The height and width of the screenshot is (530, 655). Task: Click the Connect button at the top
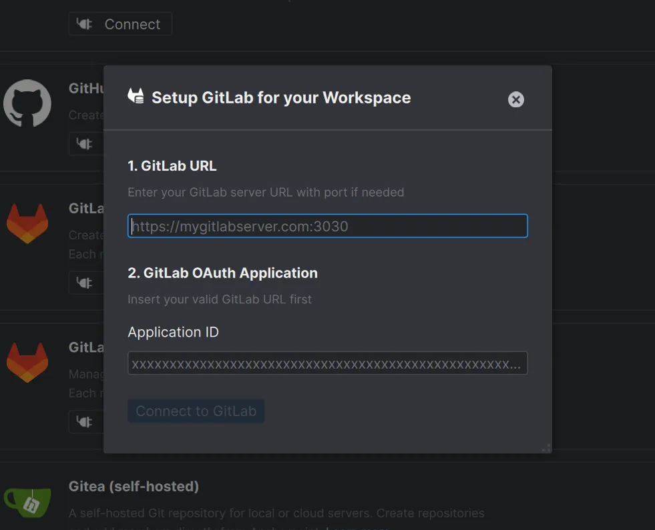point(120,24)
